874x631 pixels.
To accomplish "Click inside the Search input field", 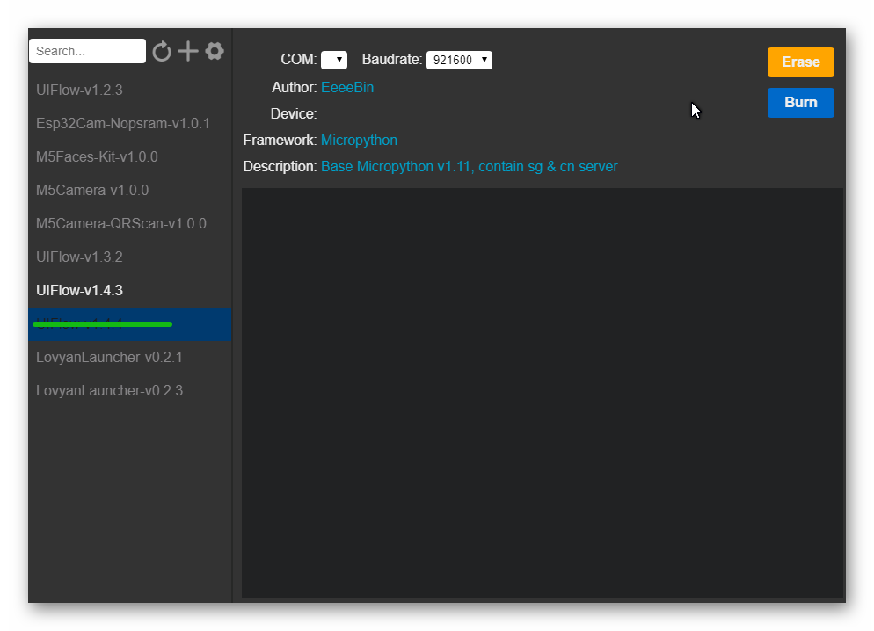I will point(87,51).
